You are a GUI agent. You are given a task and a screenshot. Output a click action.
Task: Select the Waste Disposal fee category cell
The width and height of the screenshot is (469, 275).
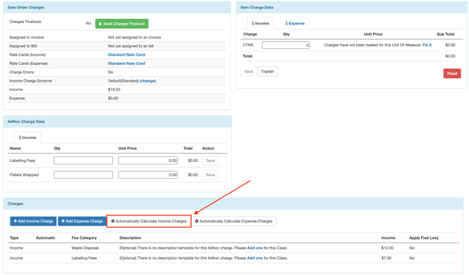click(x=85, y=248)
